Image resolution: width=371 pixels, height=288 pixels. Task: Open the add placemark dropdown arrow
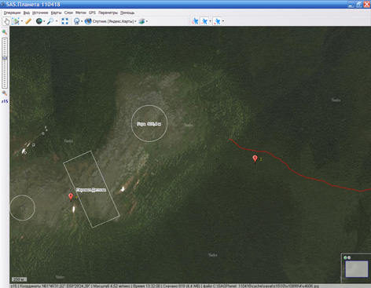(x=210, y=21)
